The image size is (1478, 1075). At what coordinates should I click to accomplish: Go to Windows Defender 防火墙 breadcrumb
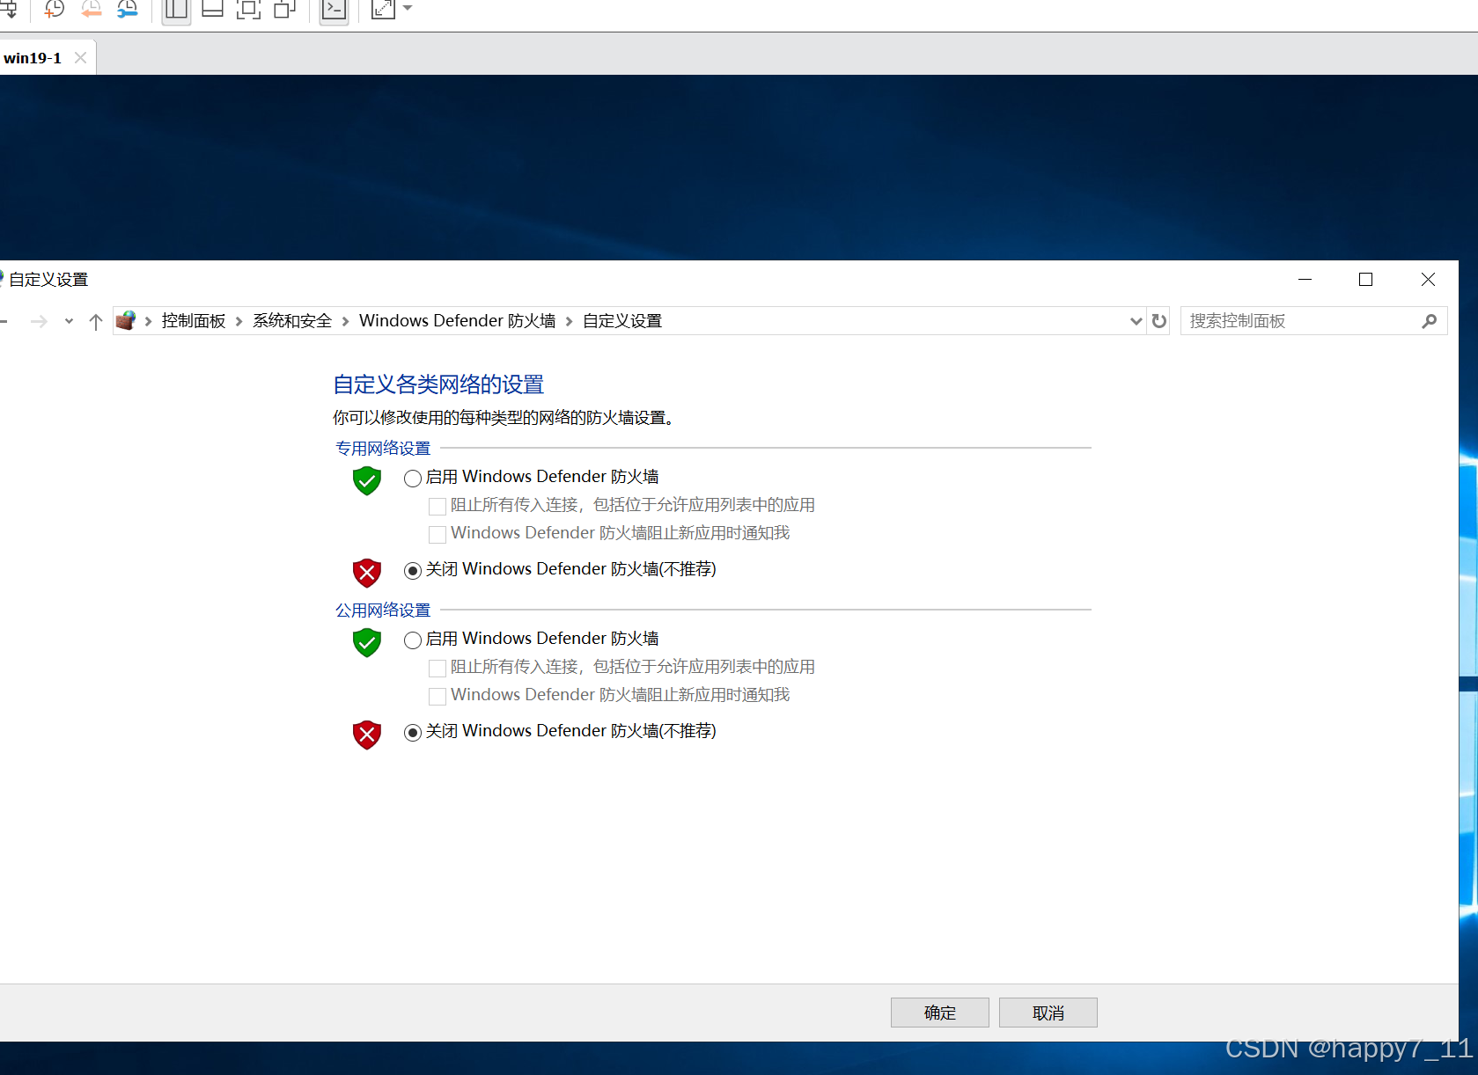tap(457, 321)
